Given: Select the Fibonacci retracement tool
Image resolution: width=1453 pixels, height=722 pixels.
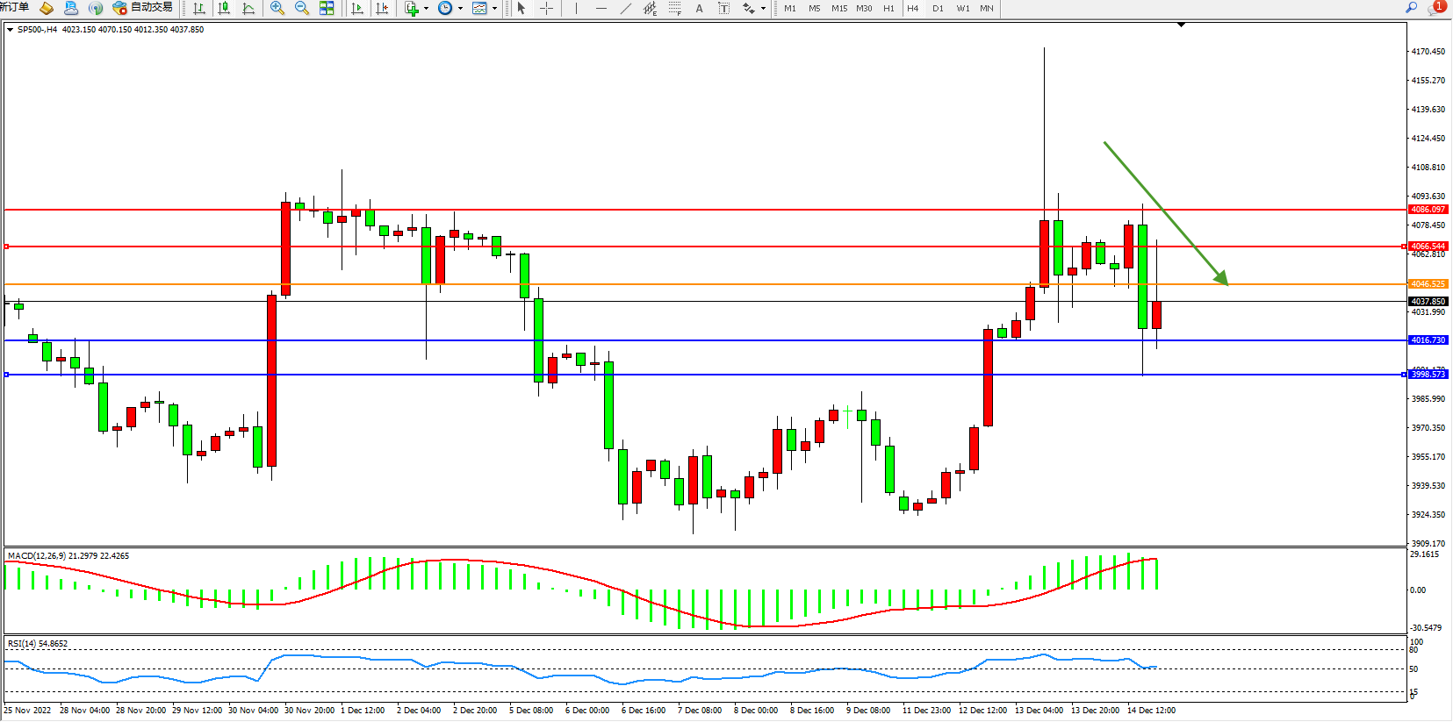Looking at the screenshot, I should pos(674,8).
